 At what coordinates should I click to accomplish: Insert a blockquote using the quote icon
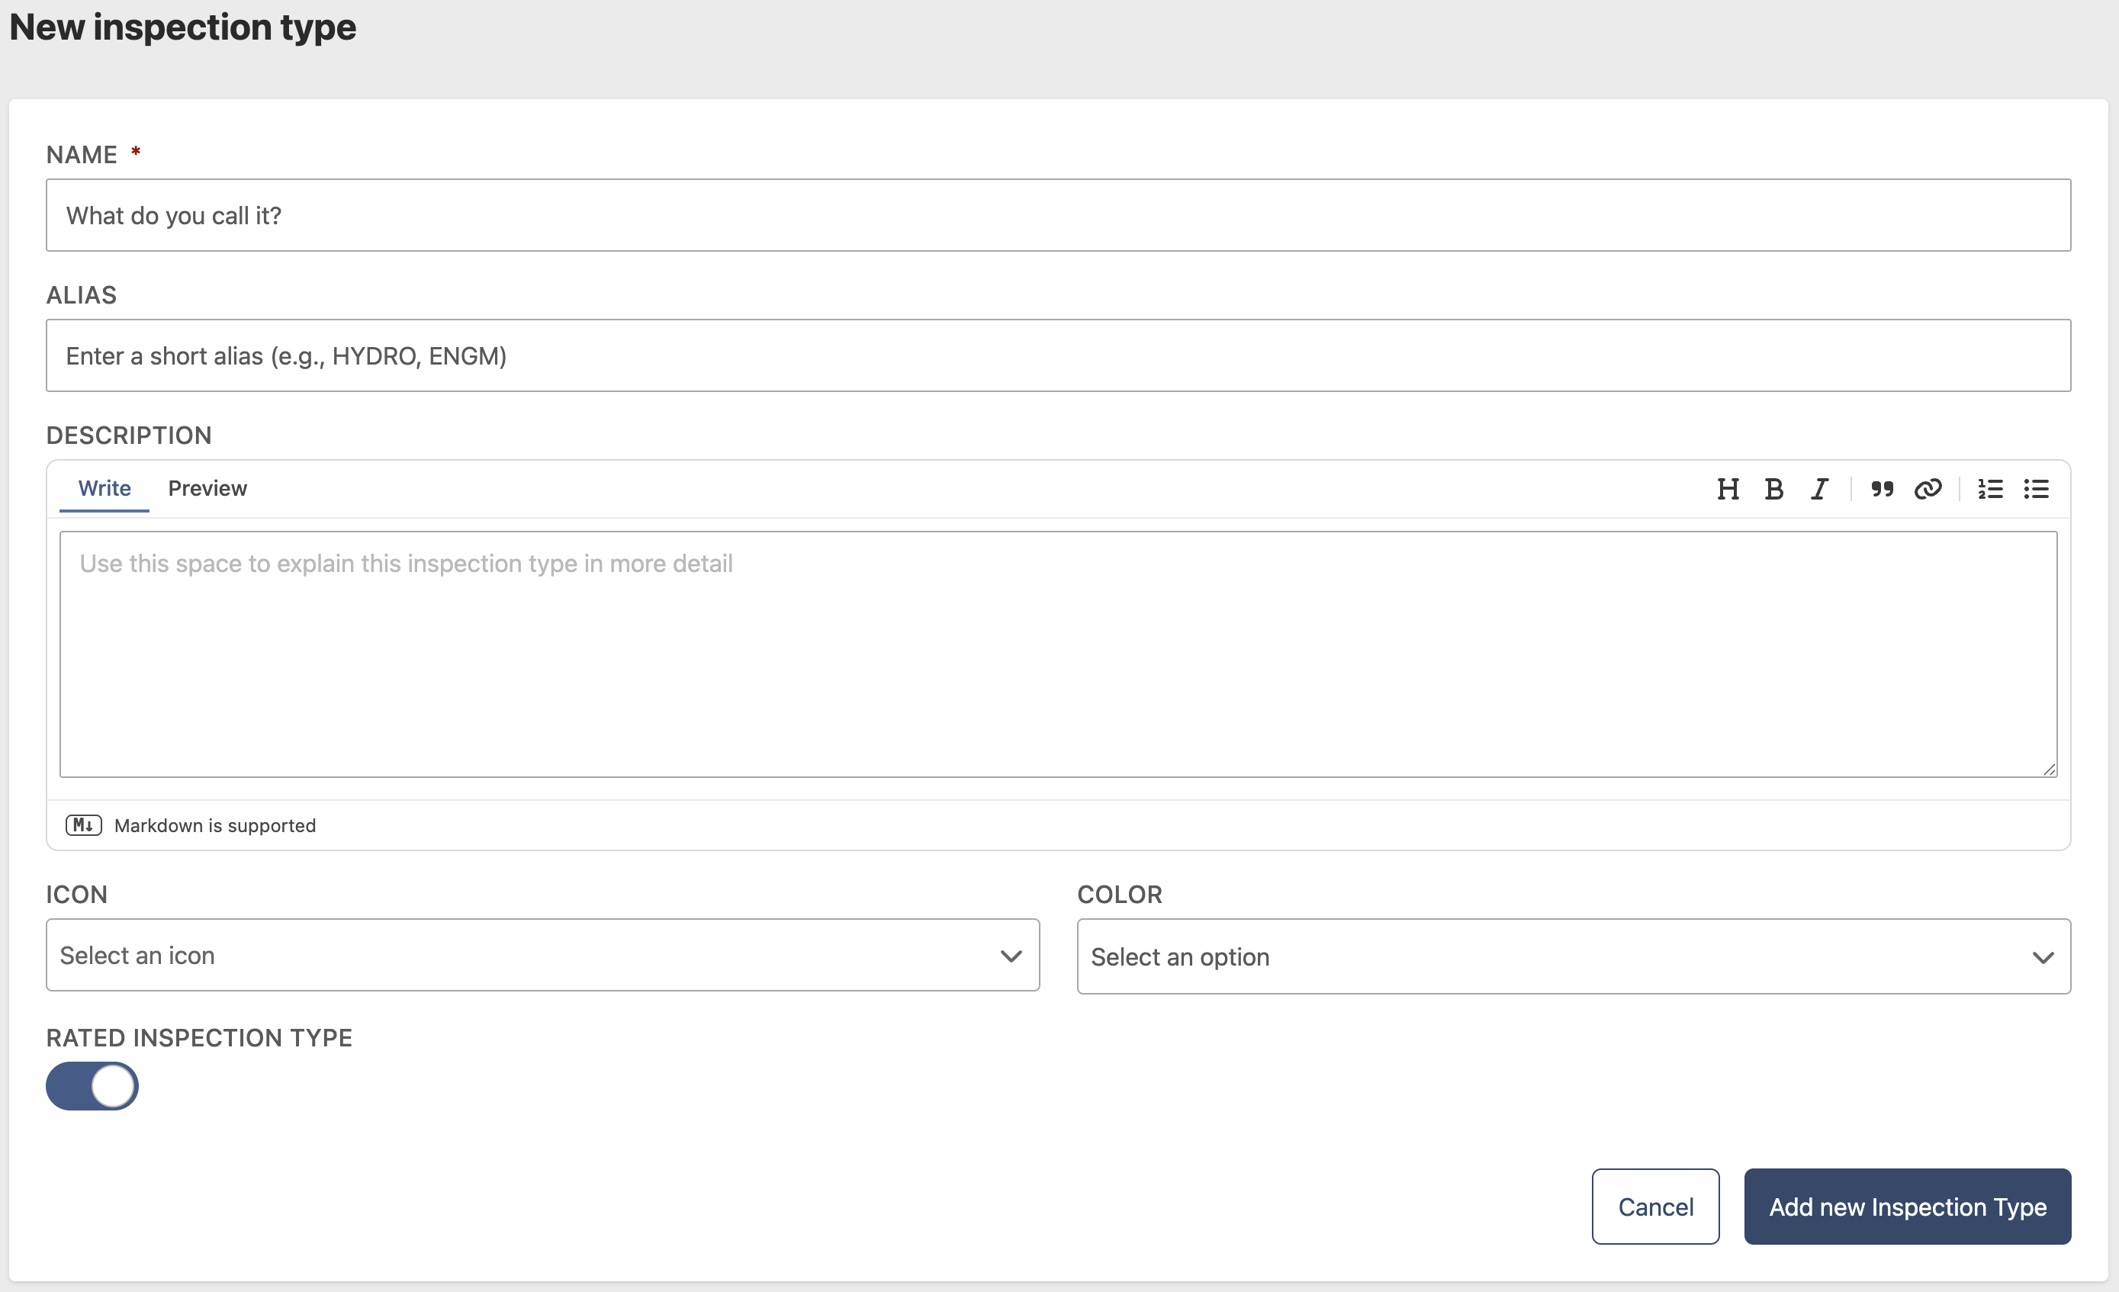coord(1882,489)
